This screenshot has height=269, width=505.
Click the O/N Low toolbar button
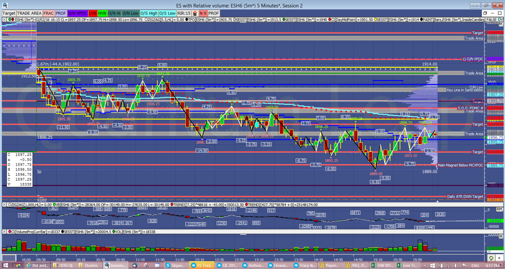(x=130, y=13)
